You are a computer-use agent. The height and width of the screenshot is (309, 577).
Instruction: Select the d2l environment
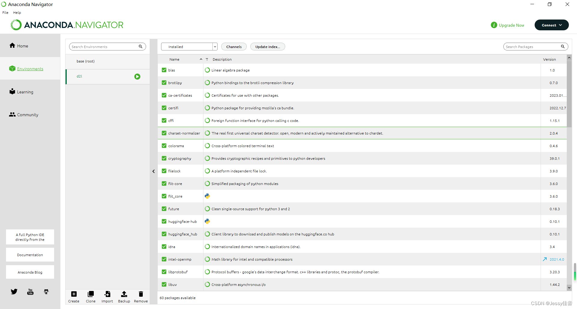[108, 77]
